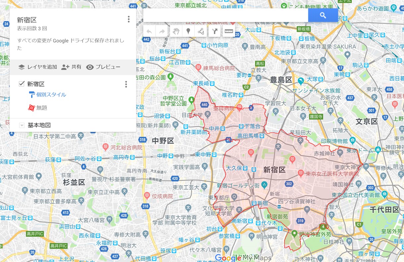The width and height of the screenshot is (404, 262).
Task: Click the 哲学堂公園 park marker
Action: pyautogui.click(x=191, y=100)
